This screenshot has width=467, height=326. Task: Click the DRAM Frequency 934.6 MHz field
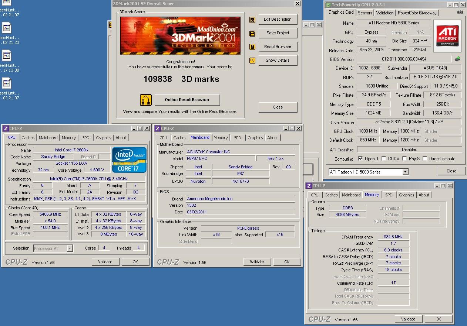click(x=394, y=237)
